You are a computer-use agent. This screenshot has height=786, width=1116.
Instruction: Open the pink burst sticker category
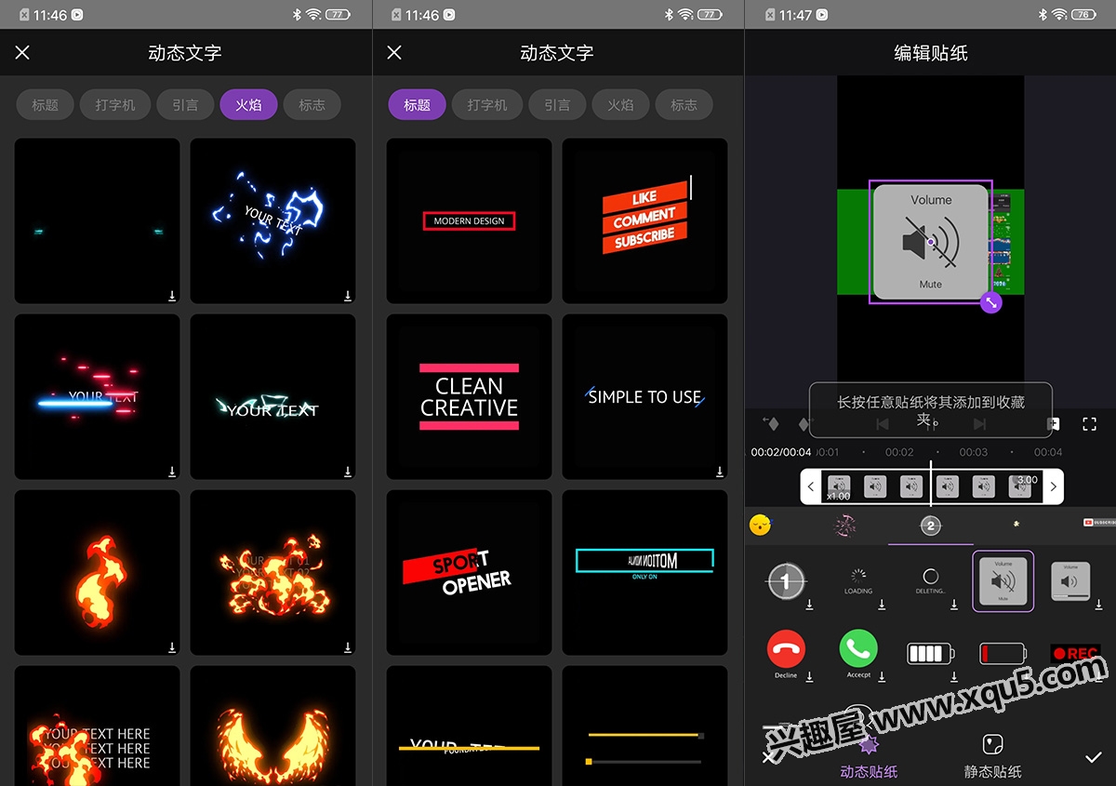[845, 526]
